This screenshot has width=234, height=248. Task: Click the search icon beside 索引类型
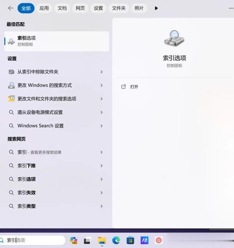pos(11,206)
